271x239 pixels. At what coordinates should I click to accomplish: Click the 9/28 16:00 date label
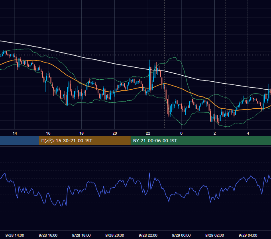pos(48,235)
